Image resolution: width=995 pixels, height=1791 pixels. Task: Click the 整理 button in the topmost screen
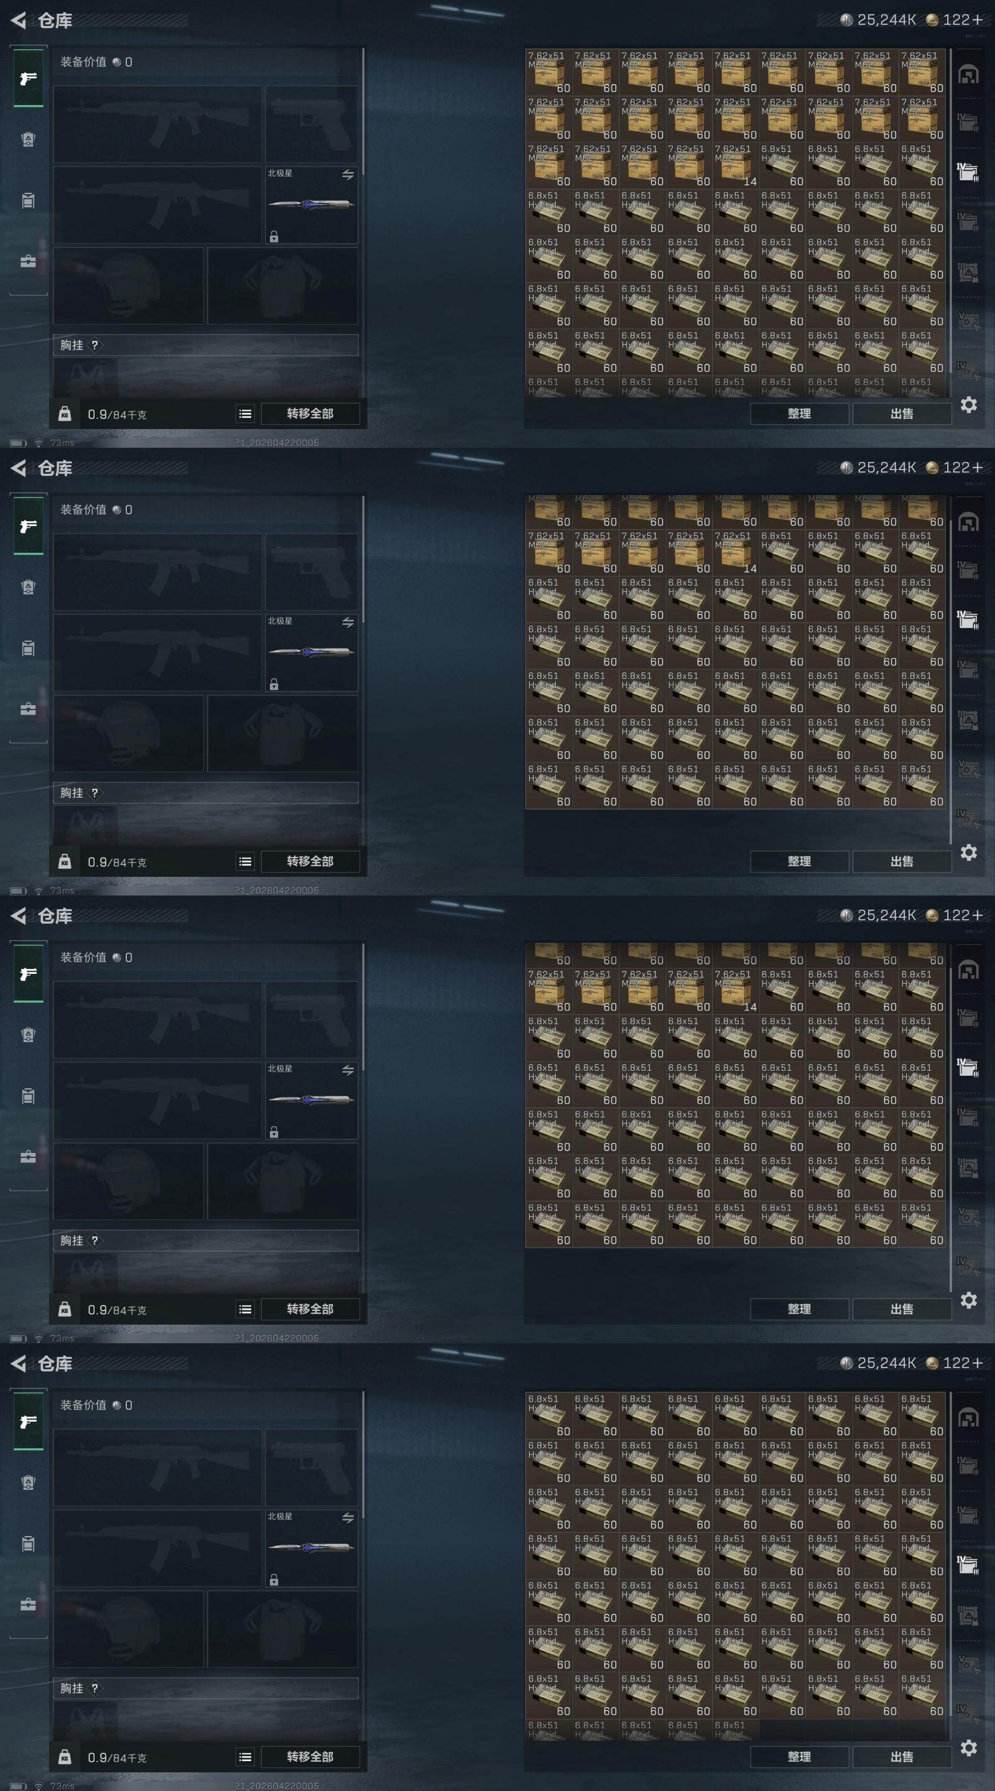pyautogui.click(x=799, y=414)
